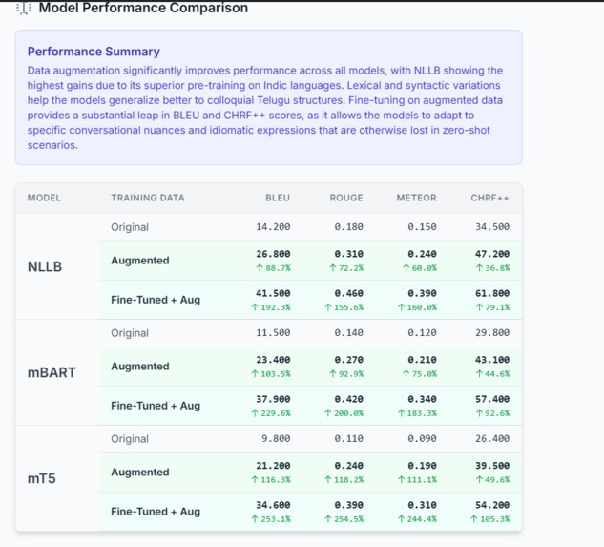Click mT5 row Fine-Tuned + Aug label
The height and width of the screenshot is (547, 604).
click(x=156, y=512)
